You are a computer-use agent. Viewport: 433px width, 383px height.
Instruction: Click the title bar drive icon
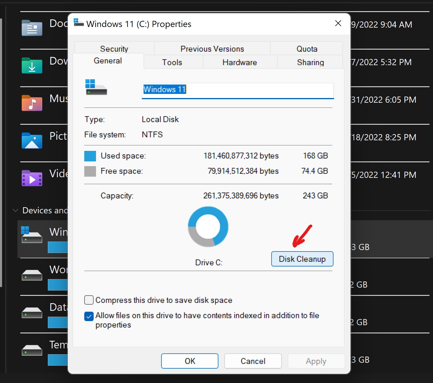78,22
